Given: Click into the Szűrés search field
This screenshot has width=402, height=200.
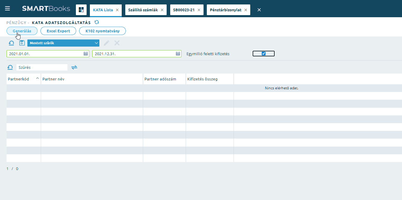Looking at the screenshot, I should (x=42, y=67).
